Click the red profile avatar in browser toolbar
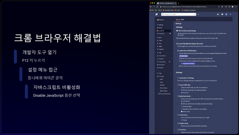The width and height of the screenshot is (239, 135). [x=233, y=7]
